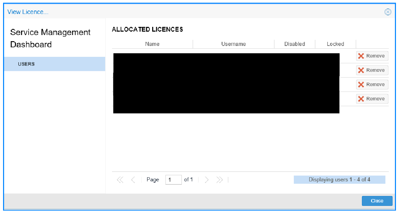Remove the first allocated licence

point(372,56)
